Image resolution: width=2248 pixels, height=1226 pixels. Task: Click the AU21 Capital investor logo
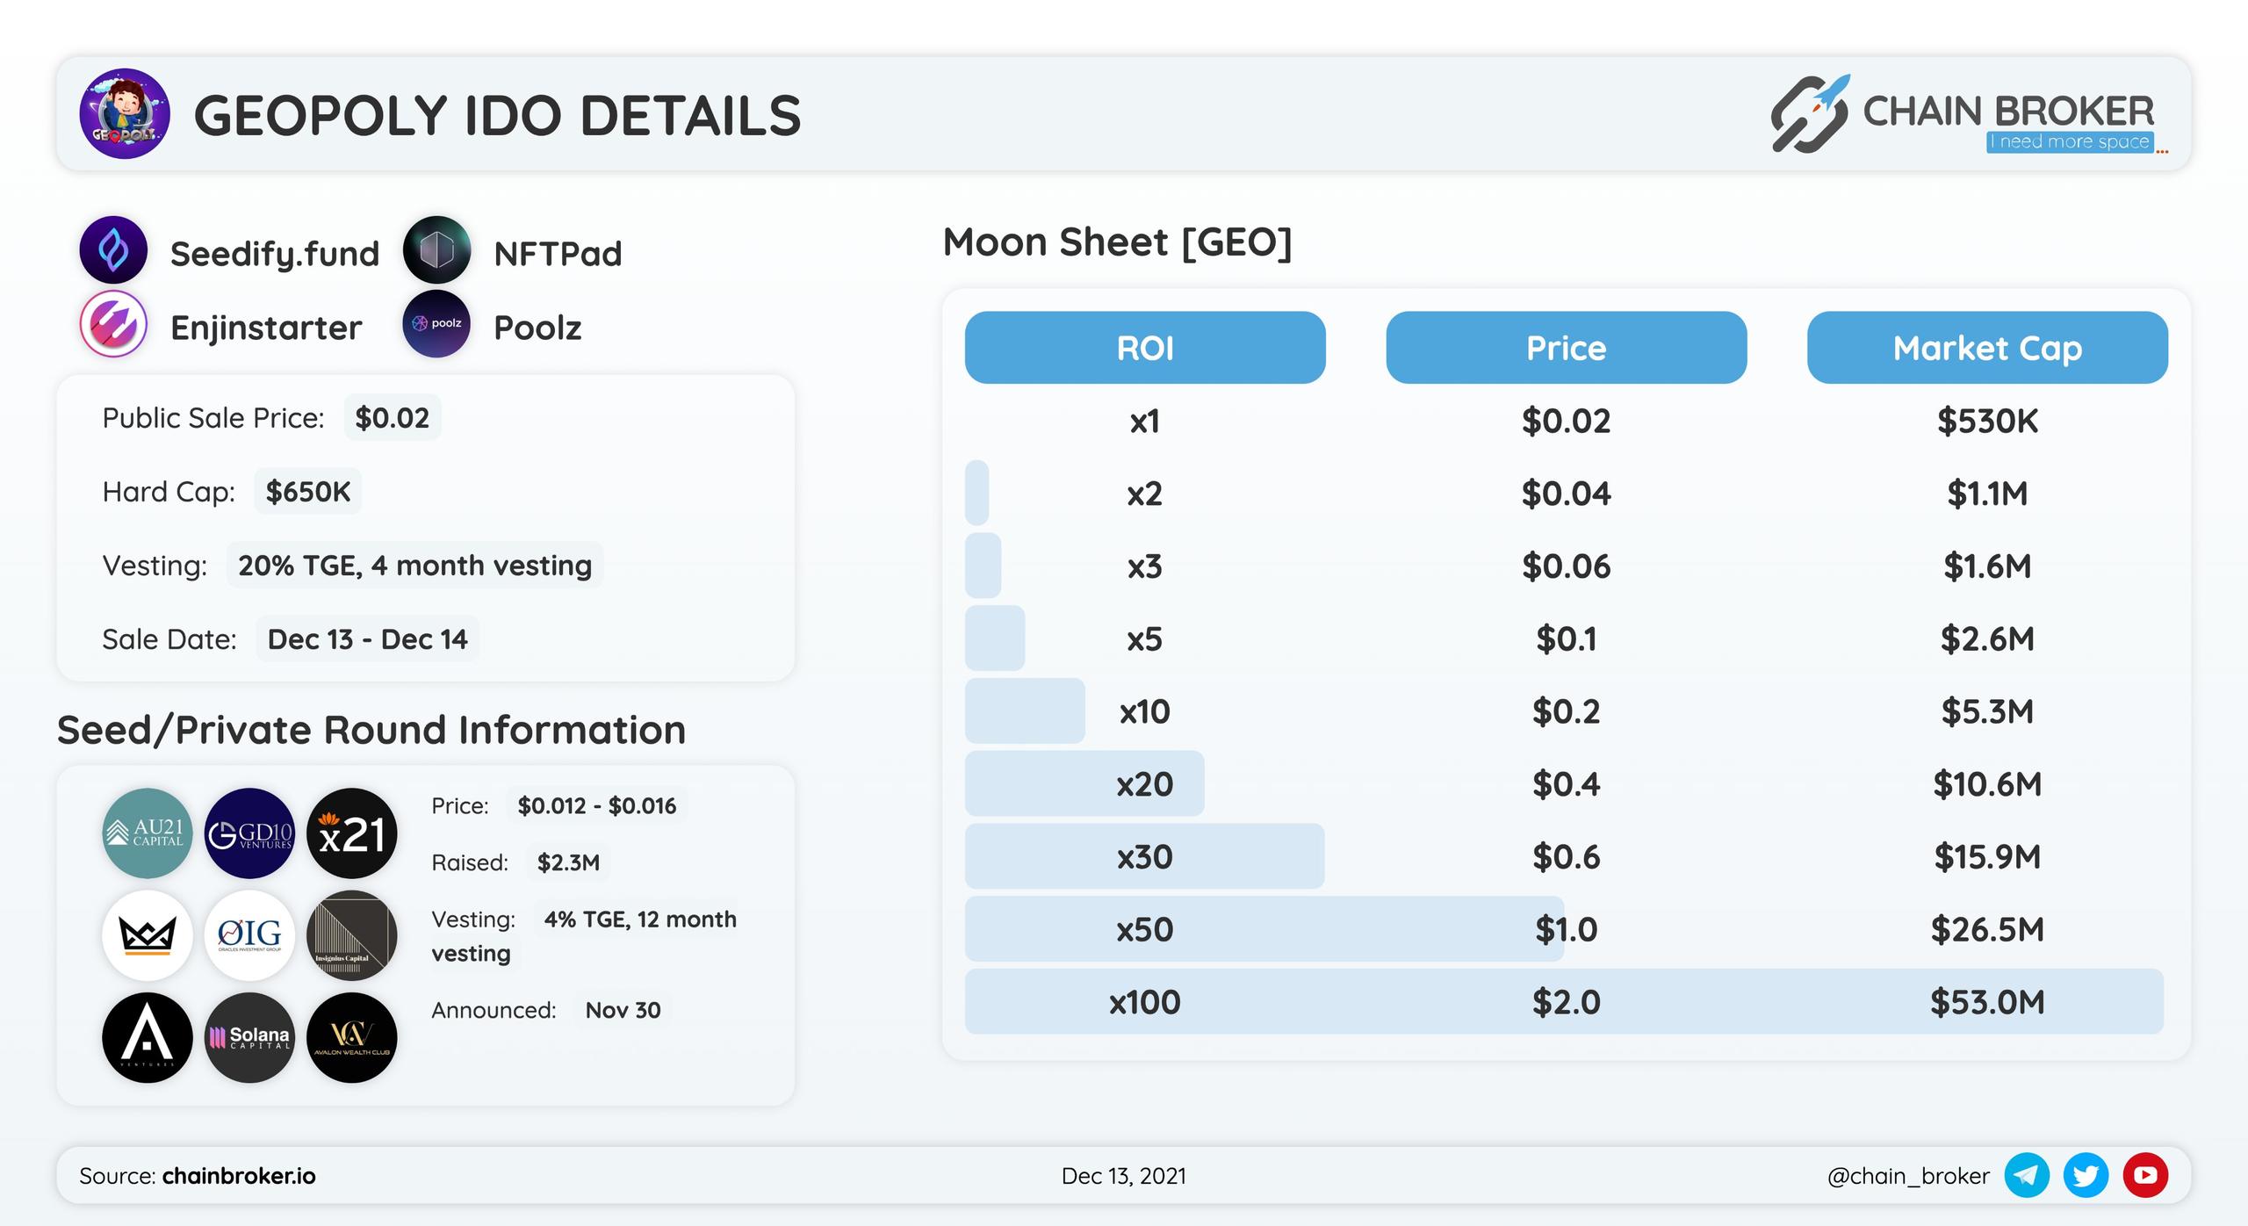[x=148, y=833]
